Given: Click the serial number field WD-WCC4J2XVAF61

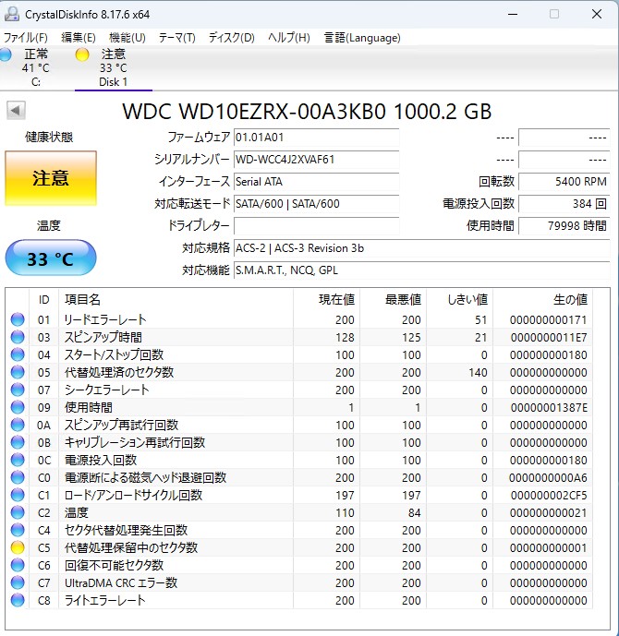Looking at the screenshot, I should [317, 160].
